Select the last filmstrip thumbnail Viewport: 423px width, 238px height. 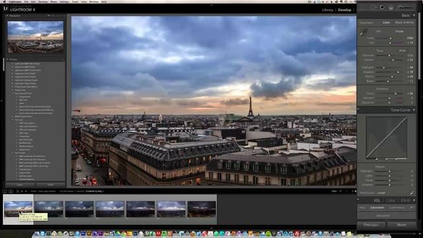202,209
